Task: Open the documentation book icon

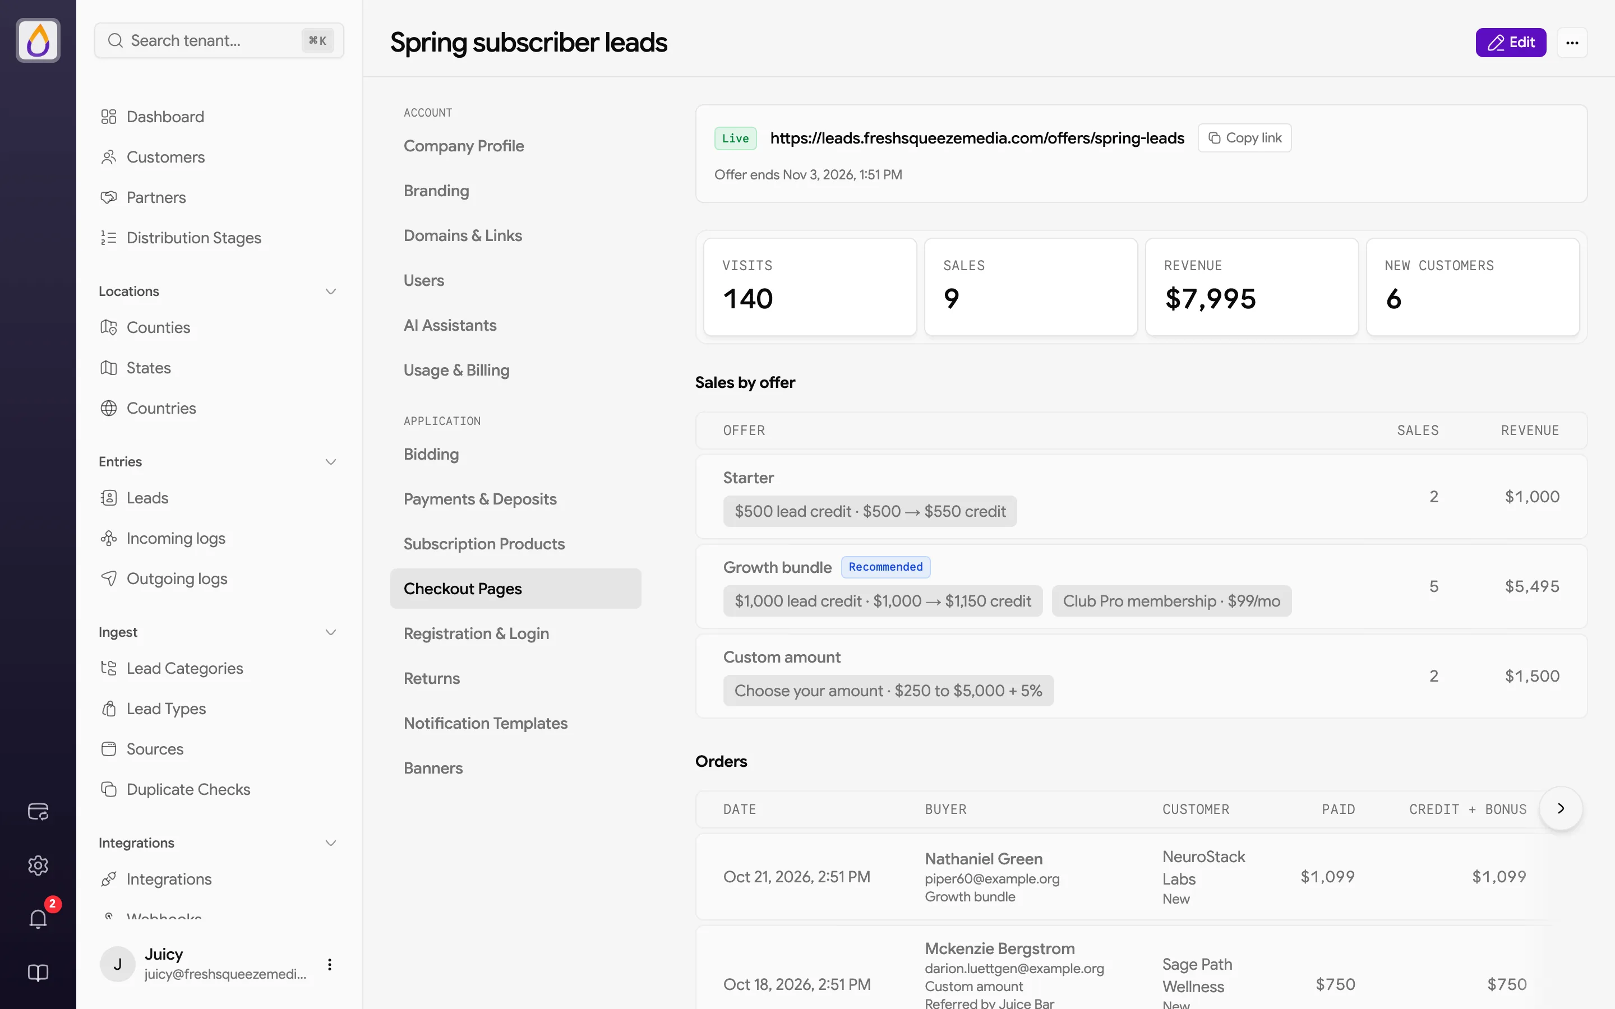Action: [38, 973]
